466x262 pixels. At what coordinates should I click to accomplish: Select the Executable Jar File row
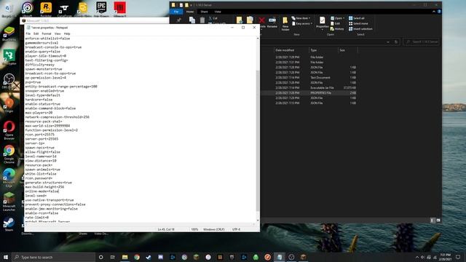309,88
